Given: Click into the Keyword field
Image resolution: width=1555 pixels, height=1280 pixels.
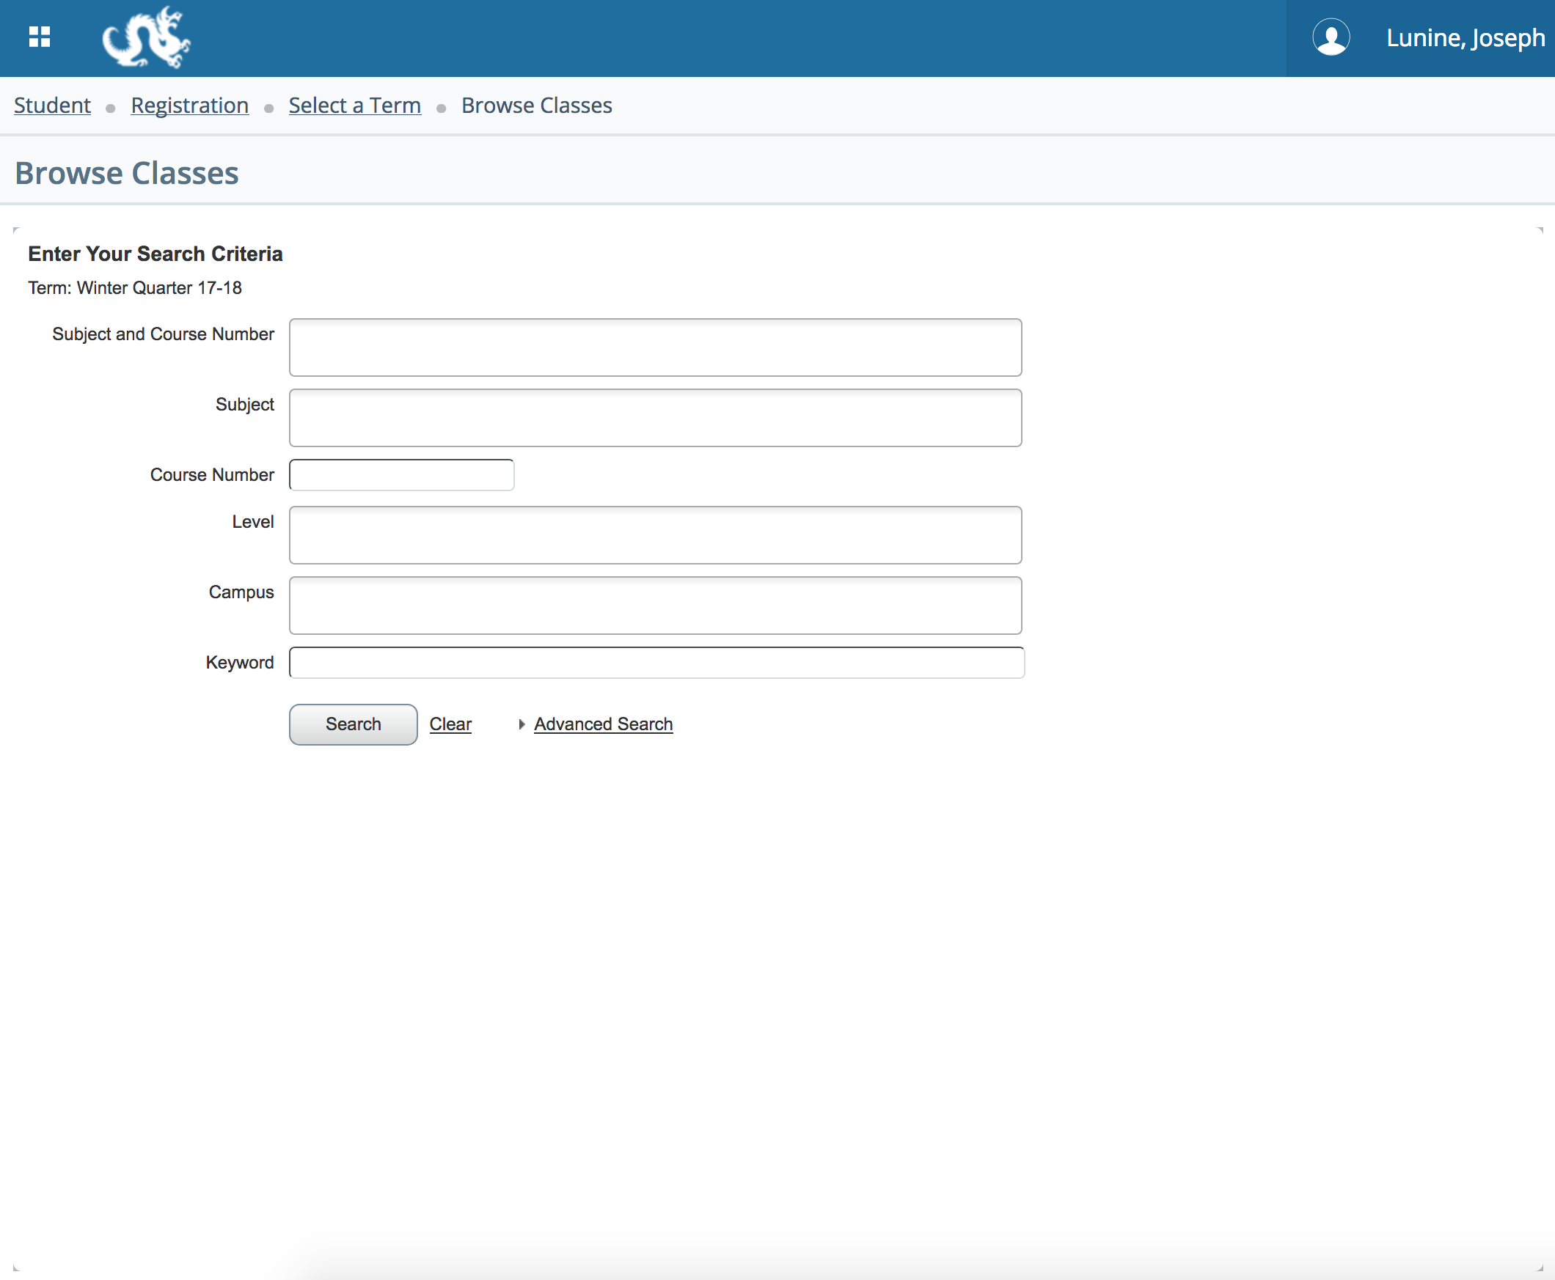Looking at the screenshot, I should [x=656, y=662].
